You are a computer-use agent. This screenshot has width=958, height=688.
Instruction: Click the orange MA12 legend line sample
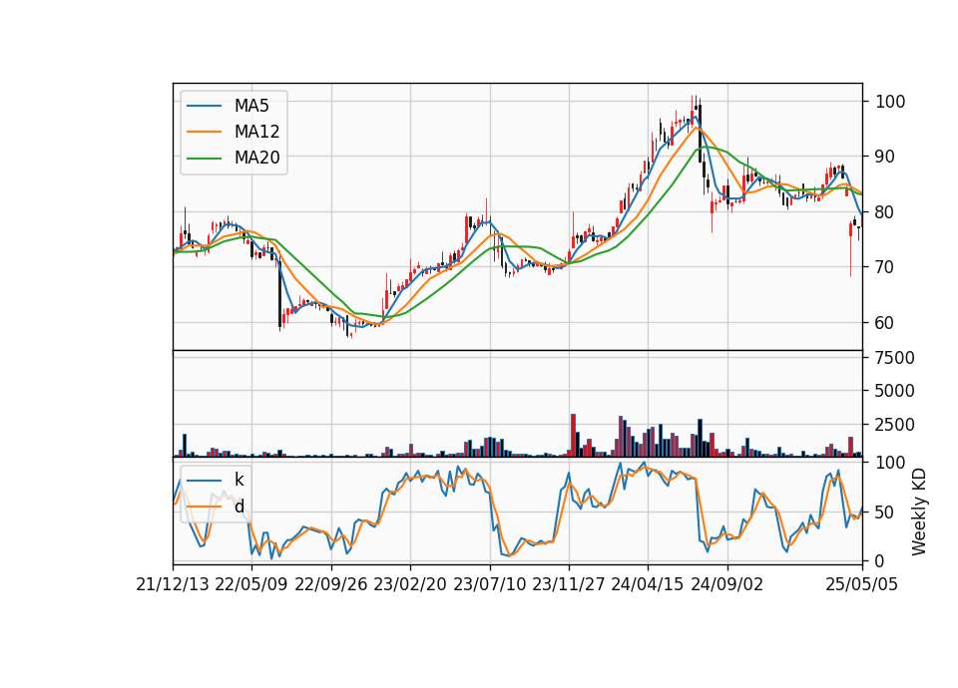[204, 132]
